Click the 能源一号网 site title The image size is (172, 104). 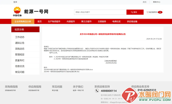click(x=36, y=11)
